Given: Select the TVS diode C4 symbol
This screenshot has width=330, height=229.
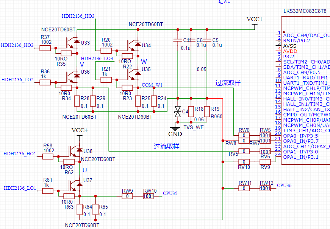Looking at the screenshot, I should pos(177,111).
